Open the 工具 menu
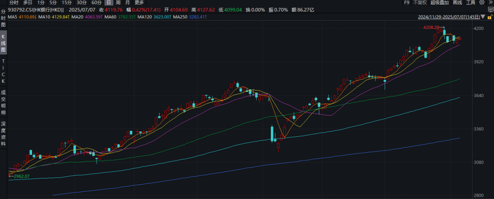The height and width of the screenshot is (199, 494). point(471,3)
